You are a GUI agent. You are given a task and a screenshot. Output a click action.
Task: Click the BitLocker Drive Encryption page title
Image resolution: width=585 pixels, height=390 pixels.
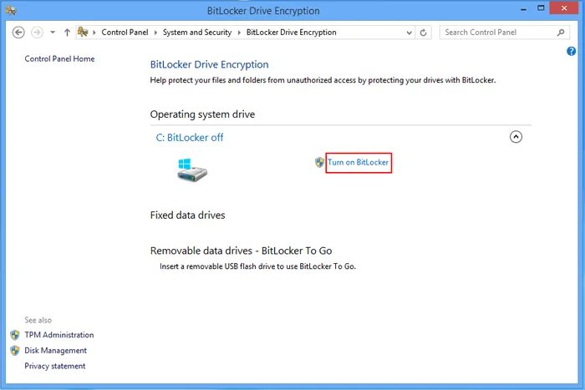pyautogui.click(x=209, y=64)
